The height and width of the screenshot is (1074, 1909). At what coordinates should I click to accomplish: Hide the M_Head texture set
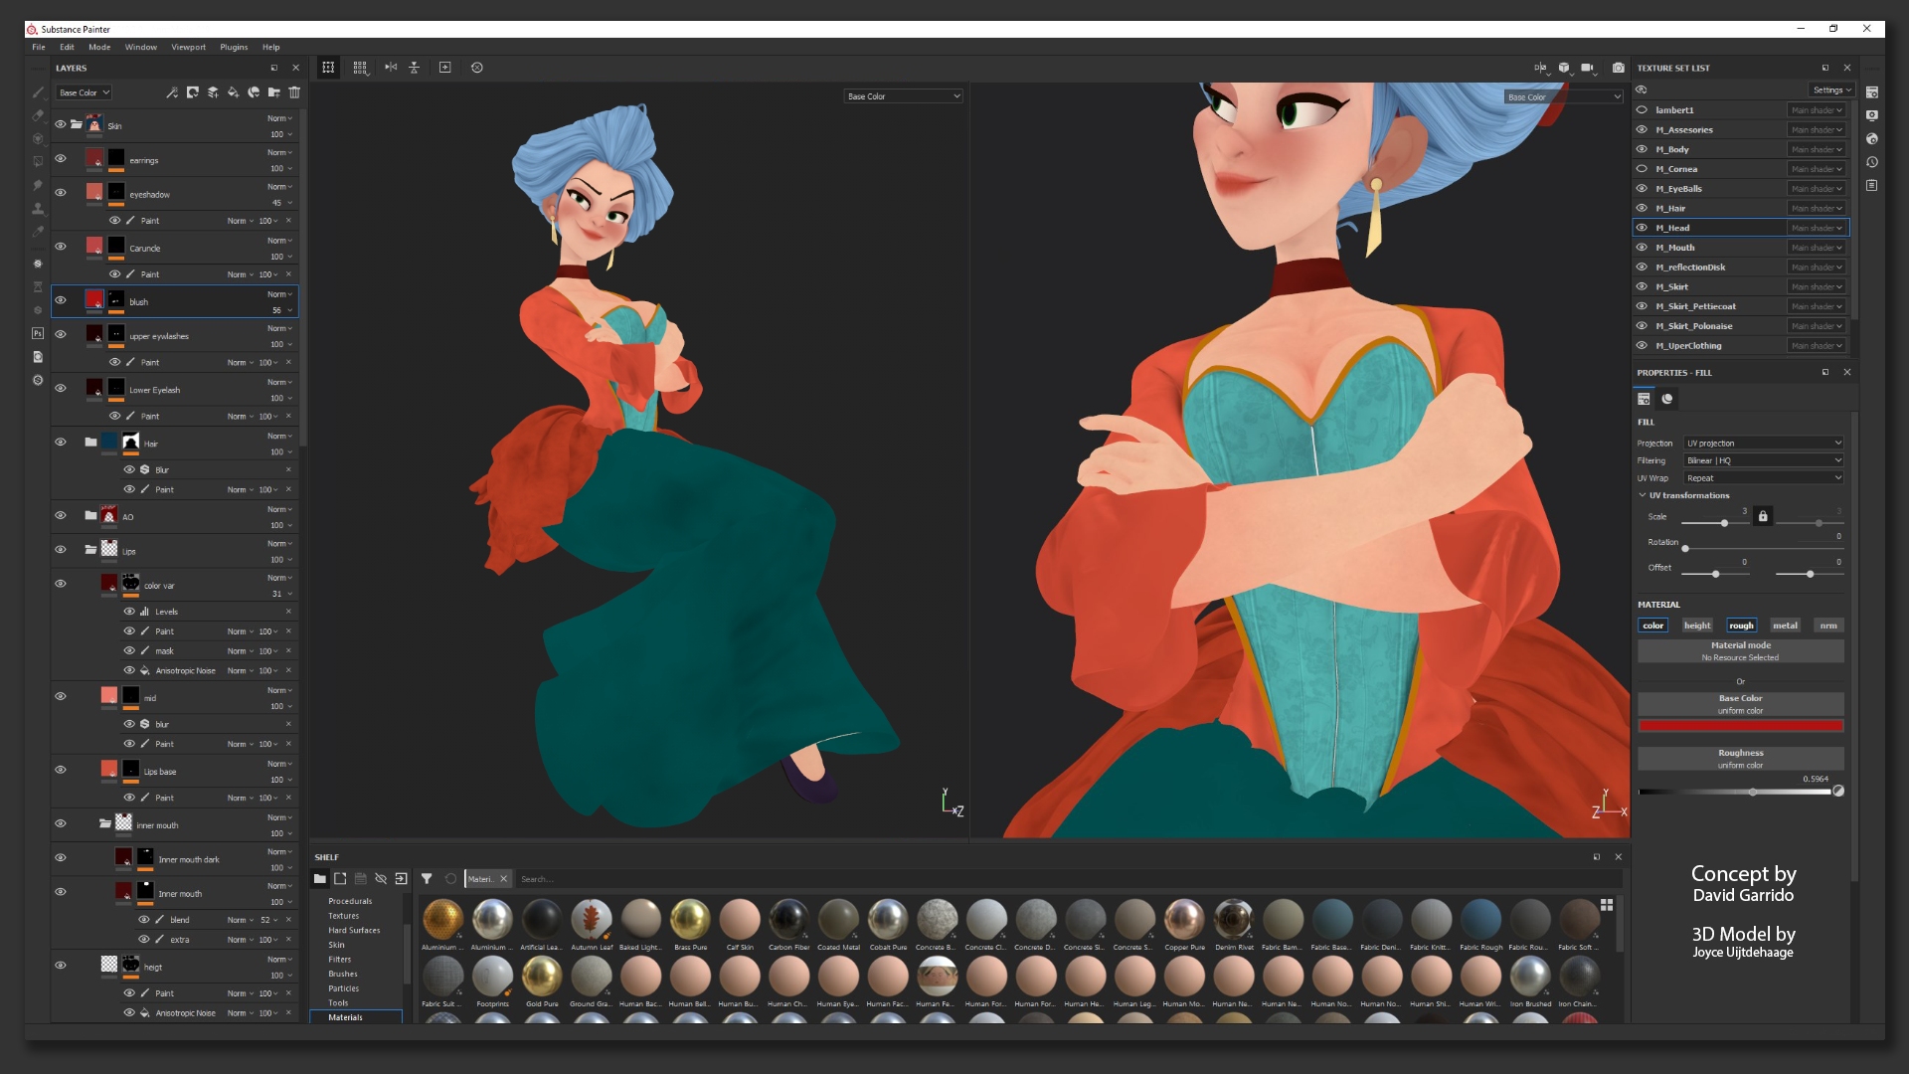pyautogui.click(x=1643, y=228)
